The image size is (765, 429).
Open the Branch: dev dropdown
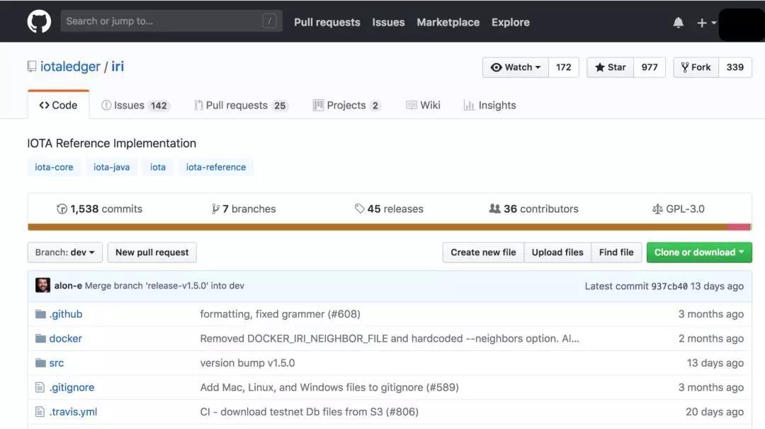click(x=65, y=252)
